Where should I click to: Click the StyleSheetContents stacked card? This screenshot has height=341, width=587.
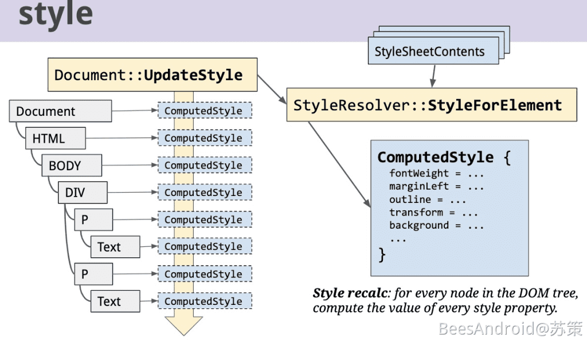tap(429, 52)
